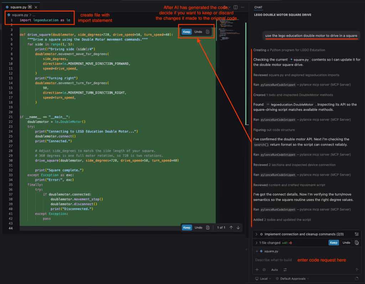This screenshot has width=365, height=284.
Task: Click 'Reviewed 2 sections and inspected device connection'
Action: [294, 165]
